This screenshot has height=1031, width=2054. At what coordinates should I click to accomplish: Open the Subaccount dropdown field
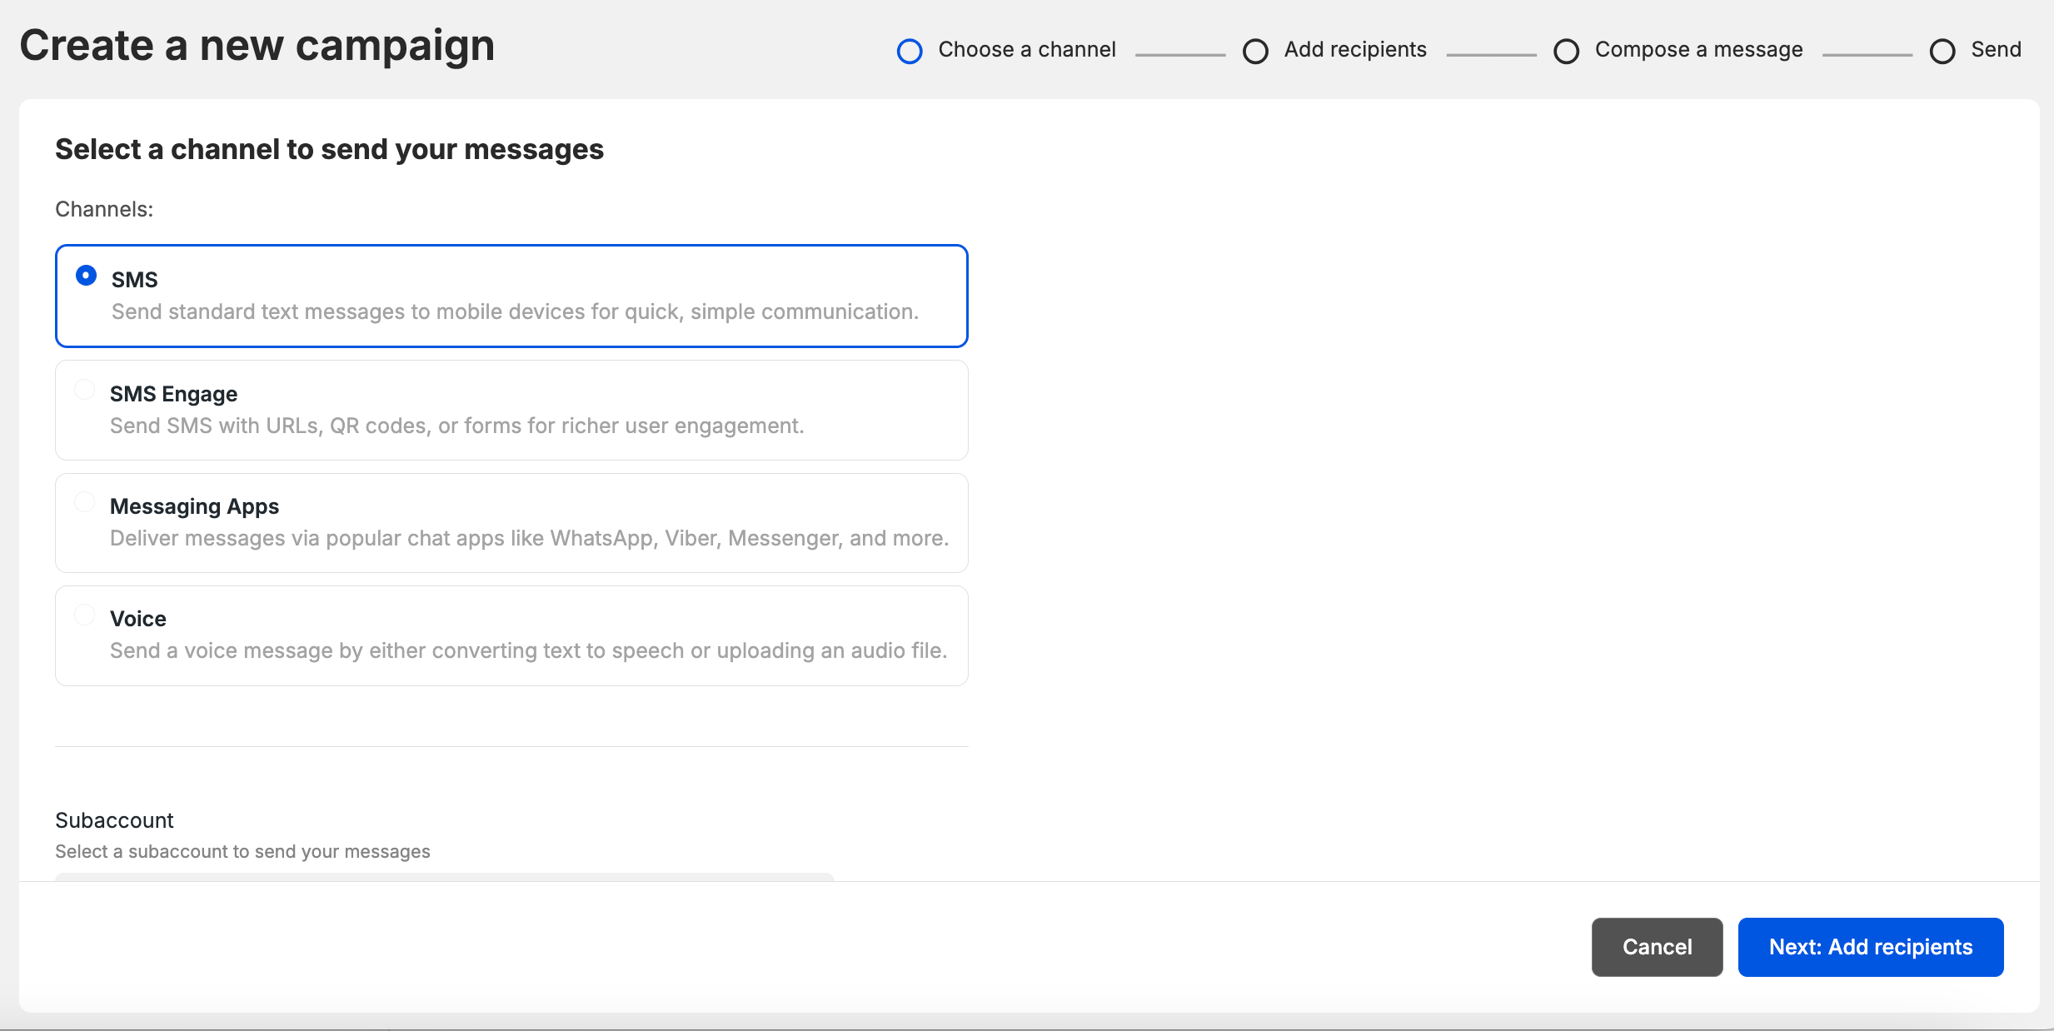point(444,876)
